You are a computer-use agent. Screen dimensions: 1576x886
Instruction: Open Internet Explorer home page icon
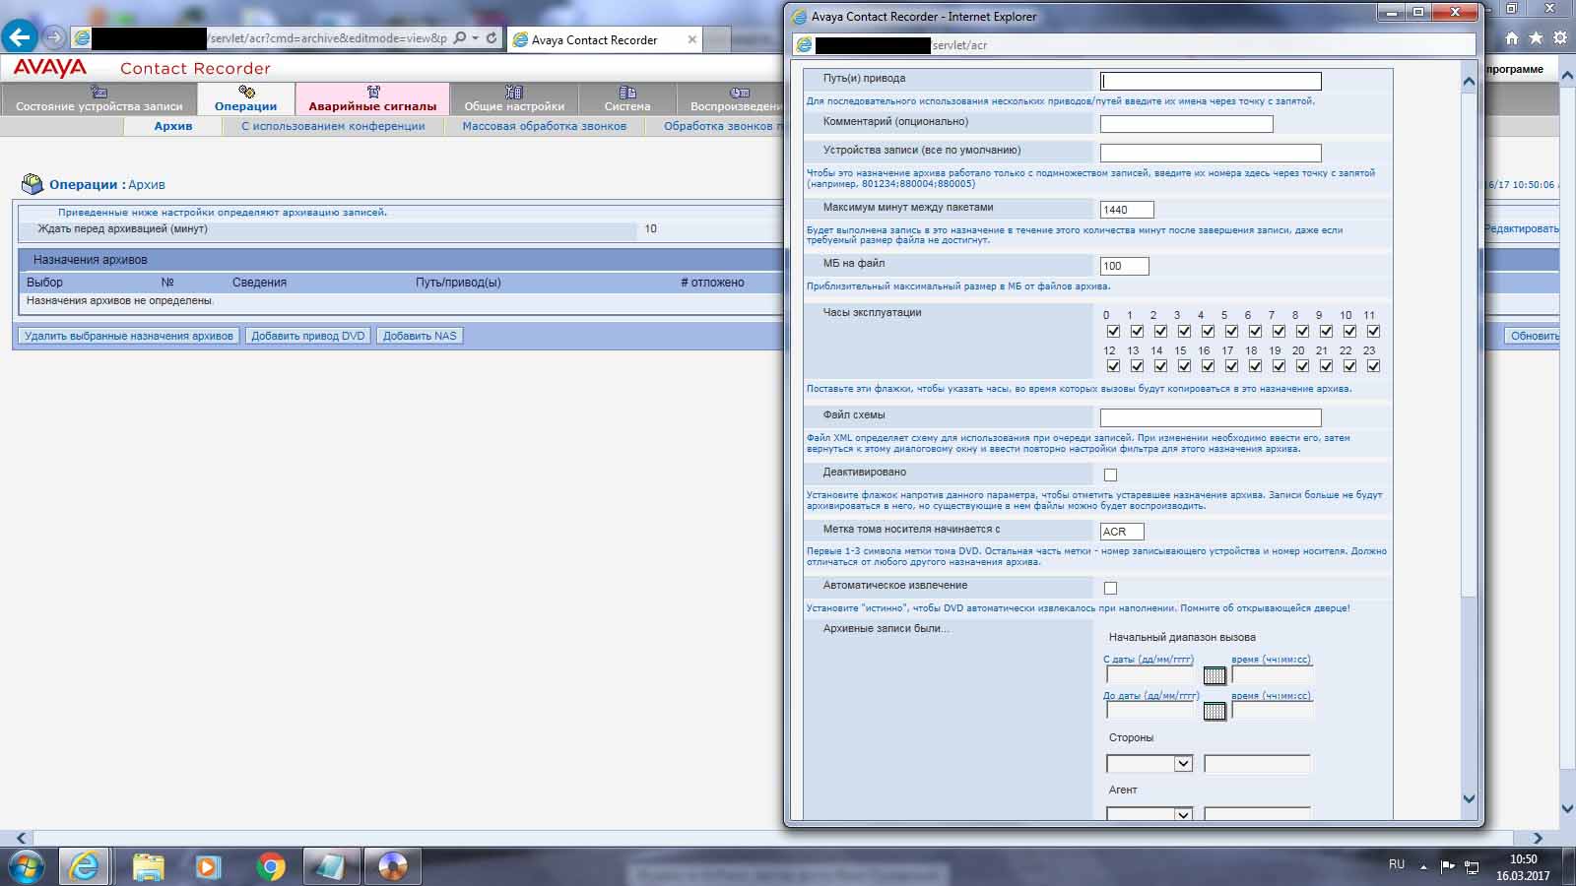1512,38
